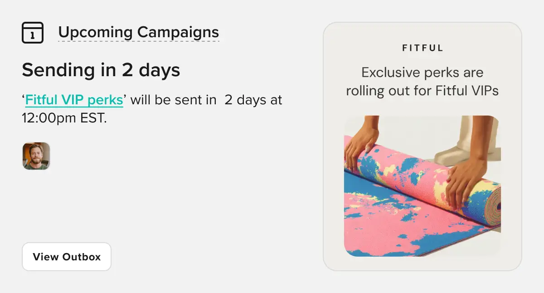This screenshot has height=293, width=544.
Task: Click the bearded man's profile avatar
Action: point(36,156)
